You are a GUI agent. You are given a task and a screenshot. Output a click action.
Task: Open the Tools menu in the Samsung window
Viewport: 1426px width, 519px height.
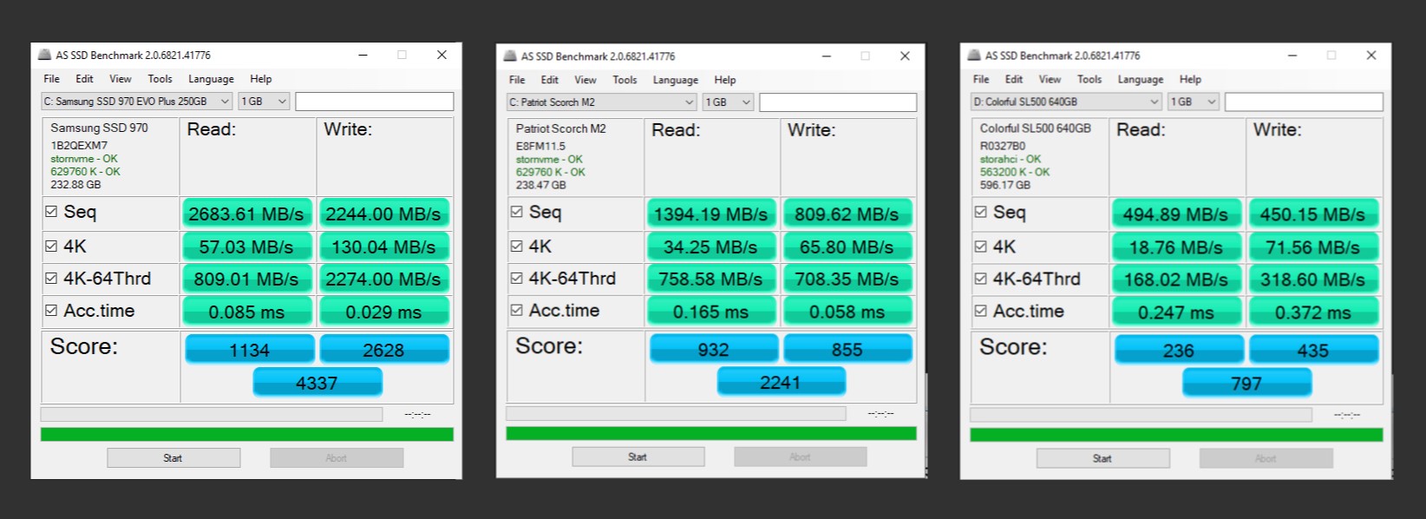click(160, 79)
